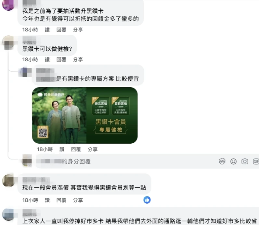
Task: Click the blue thumbs-up reaction badge
Action: [147, 200]
